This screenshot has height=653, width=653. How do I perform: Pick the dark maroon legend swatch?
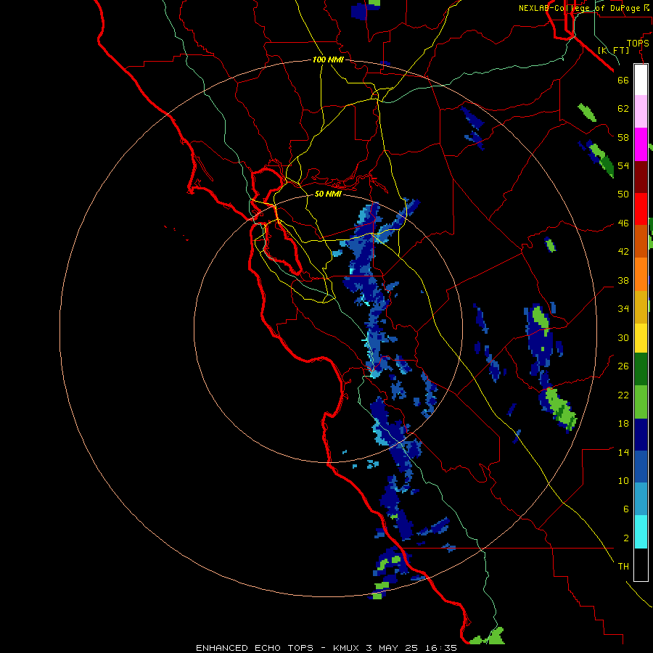[x=641, y=176]
